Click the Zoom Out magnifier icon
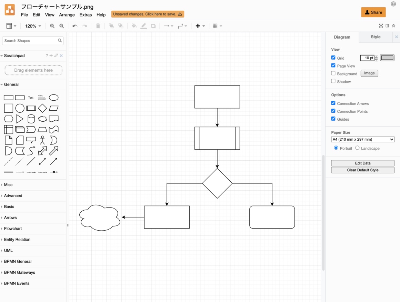 [62, 26]
